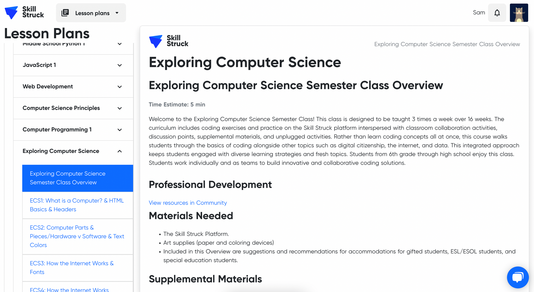This screenshot has width=534, height=292.
Task: Expand the JavaScript 1 section
Action: point(73,65)
